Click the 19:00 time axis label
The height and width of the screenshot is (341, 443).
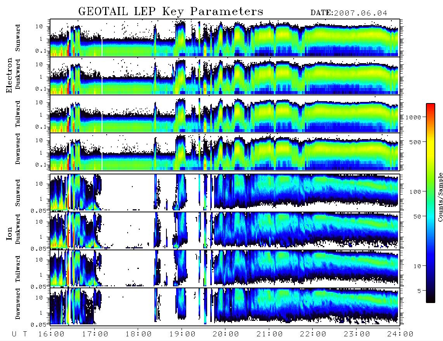pyautogui.click(x=182, y=334)
